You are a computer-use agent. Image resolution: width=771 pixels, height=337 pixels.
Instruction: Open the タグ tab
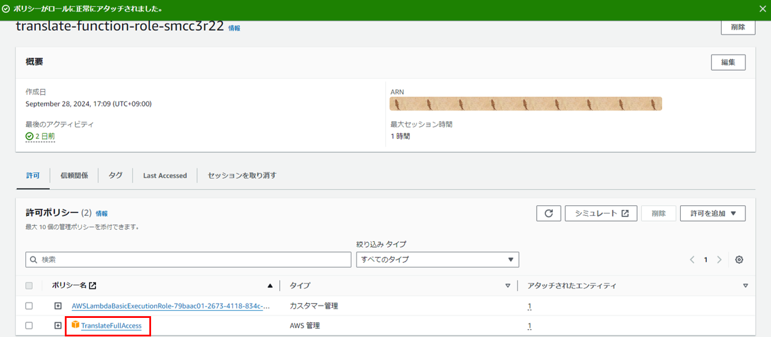[x=116, y=175]
